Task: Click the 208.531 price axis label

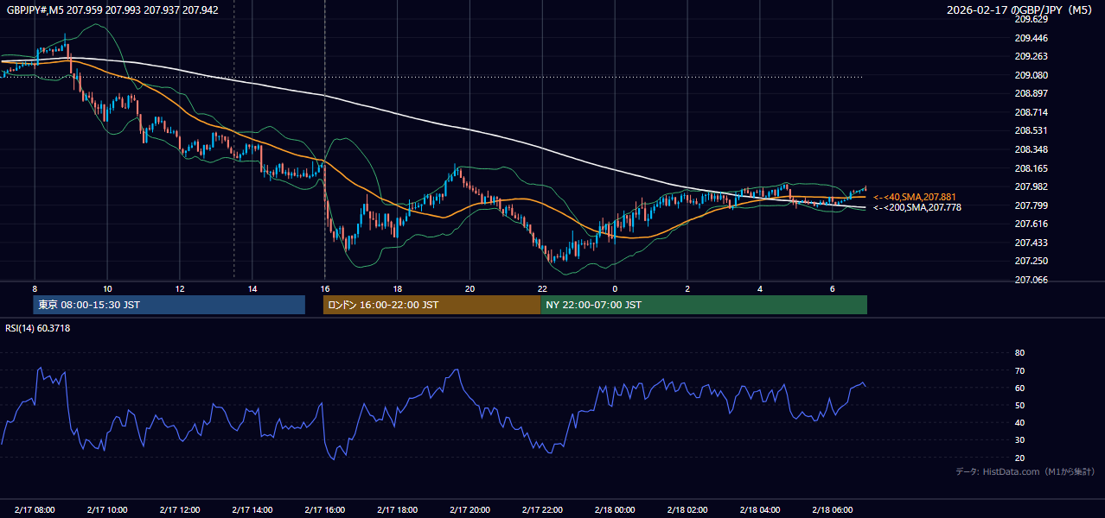Action: pos(1031,131)
